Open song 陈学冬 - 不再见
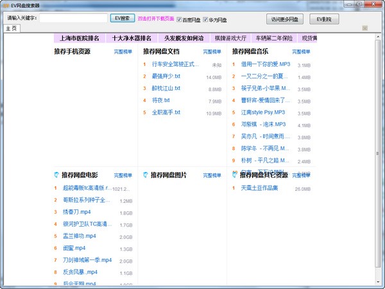Viewport: 385px width, 289px height. 265,148
